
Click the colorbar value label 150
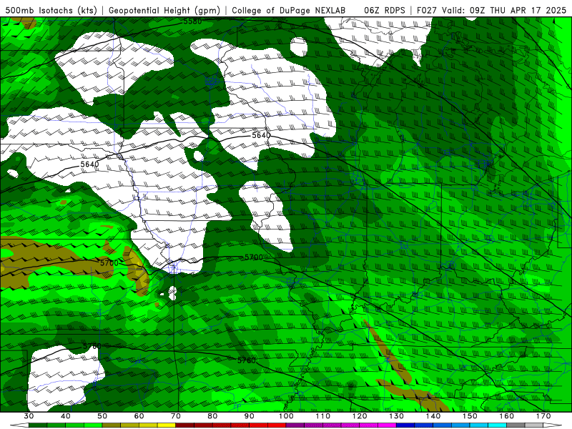[x=470, y=416]
